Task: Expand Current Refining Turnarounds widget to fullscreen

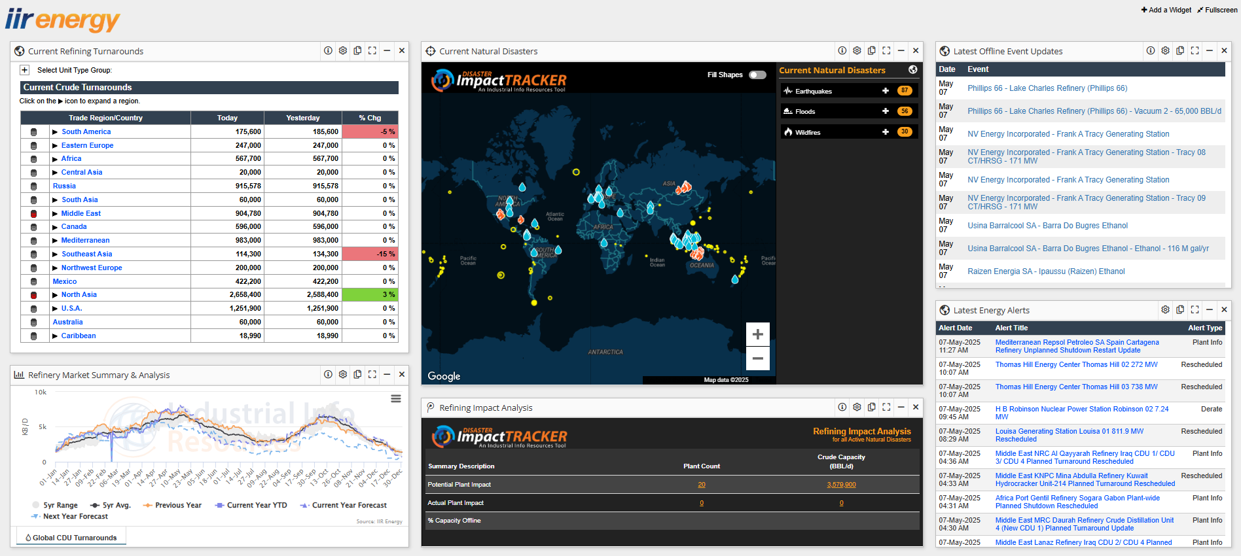Action: click(x=372, y=50)
